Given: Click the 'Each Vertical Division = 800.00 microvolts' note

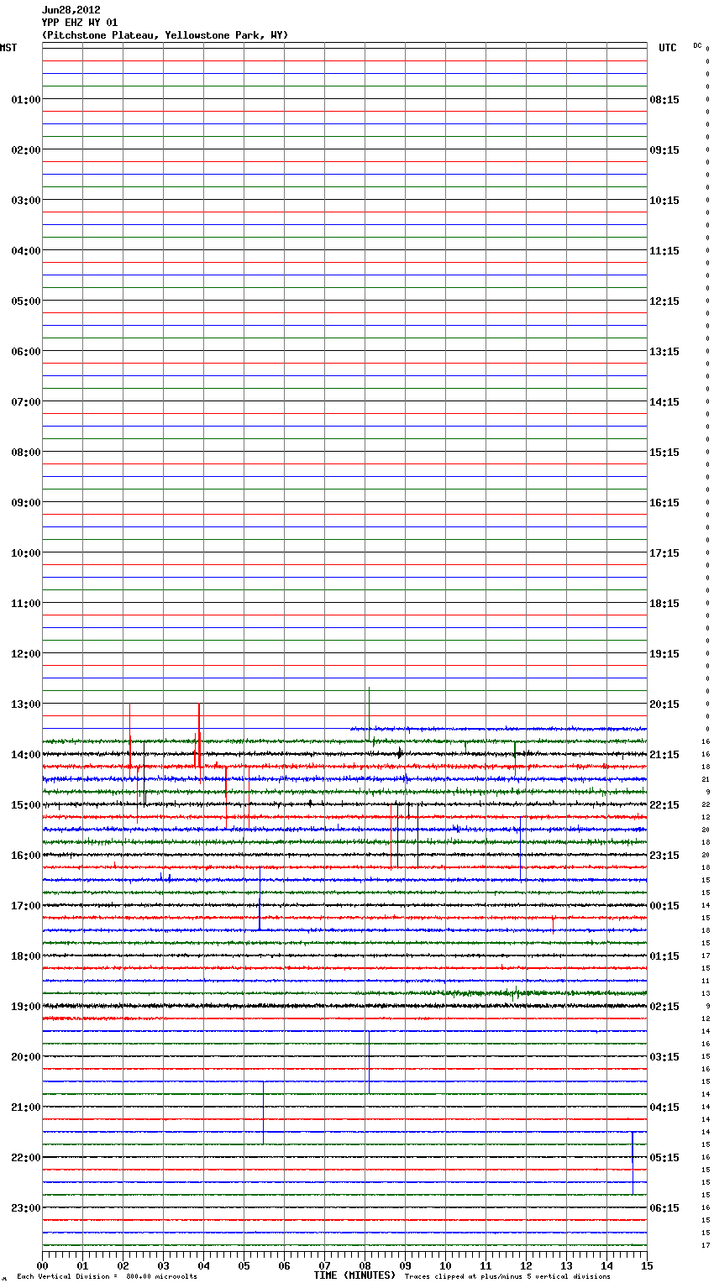Looking at the screenshot, I should 107,1277.
